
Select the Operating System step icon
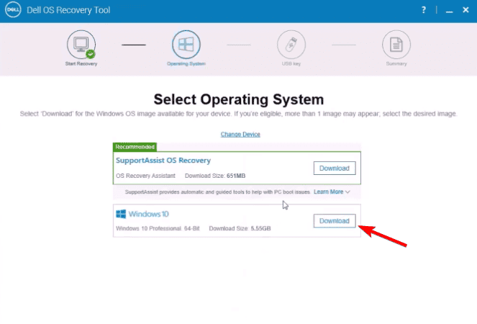(186, 45)
